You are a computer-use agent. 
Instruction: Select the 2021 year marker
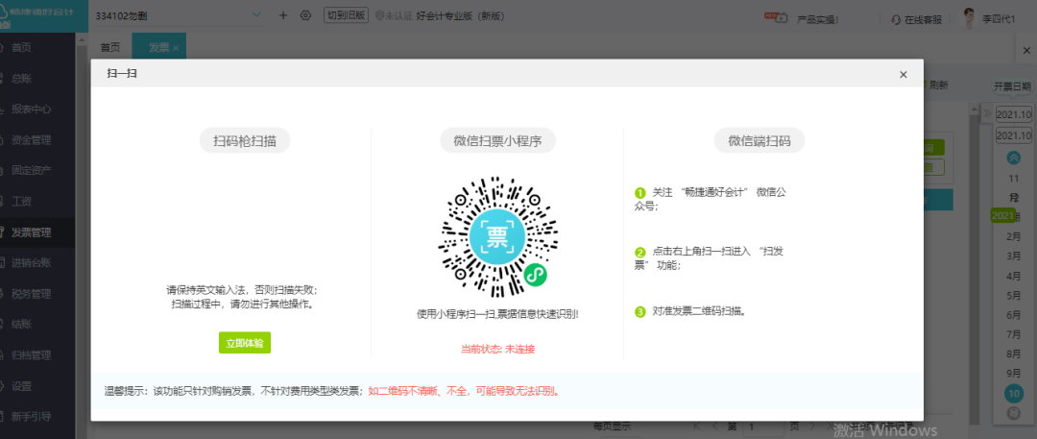[1003, 216]
